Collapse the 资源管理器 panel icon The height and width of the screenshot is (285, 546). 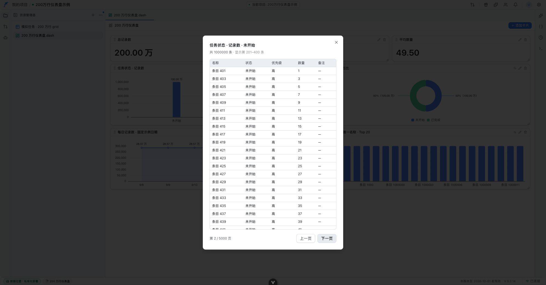point(15,15)
